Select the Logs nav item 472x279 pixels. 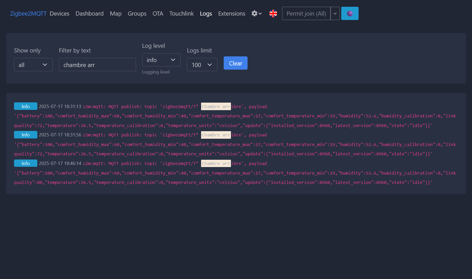[206, 14]
